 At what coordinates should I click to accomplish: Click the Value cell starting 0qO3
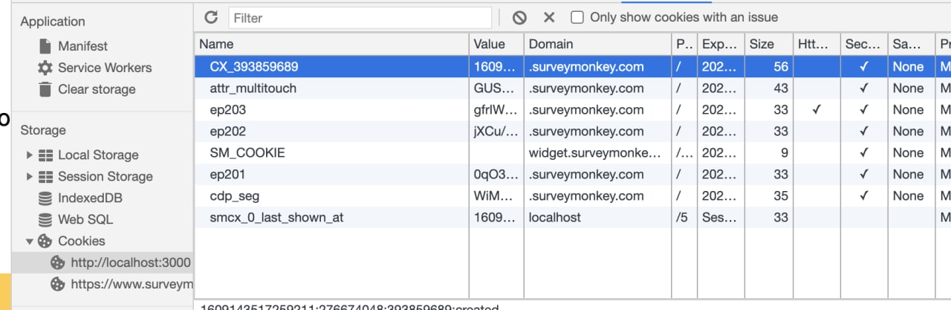pyautogui.click(x=495, y=174)
